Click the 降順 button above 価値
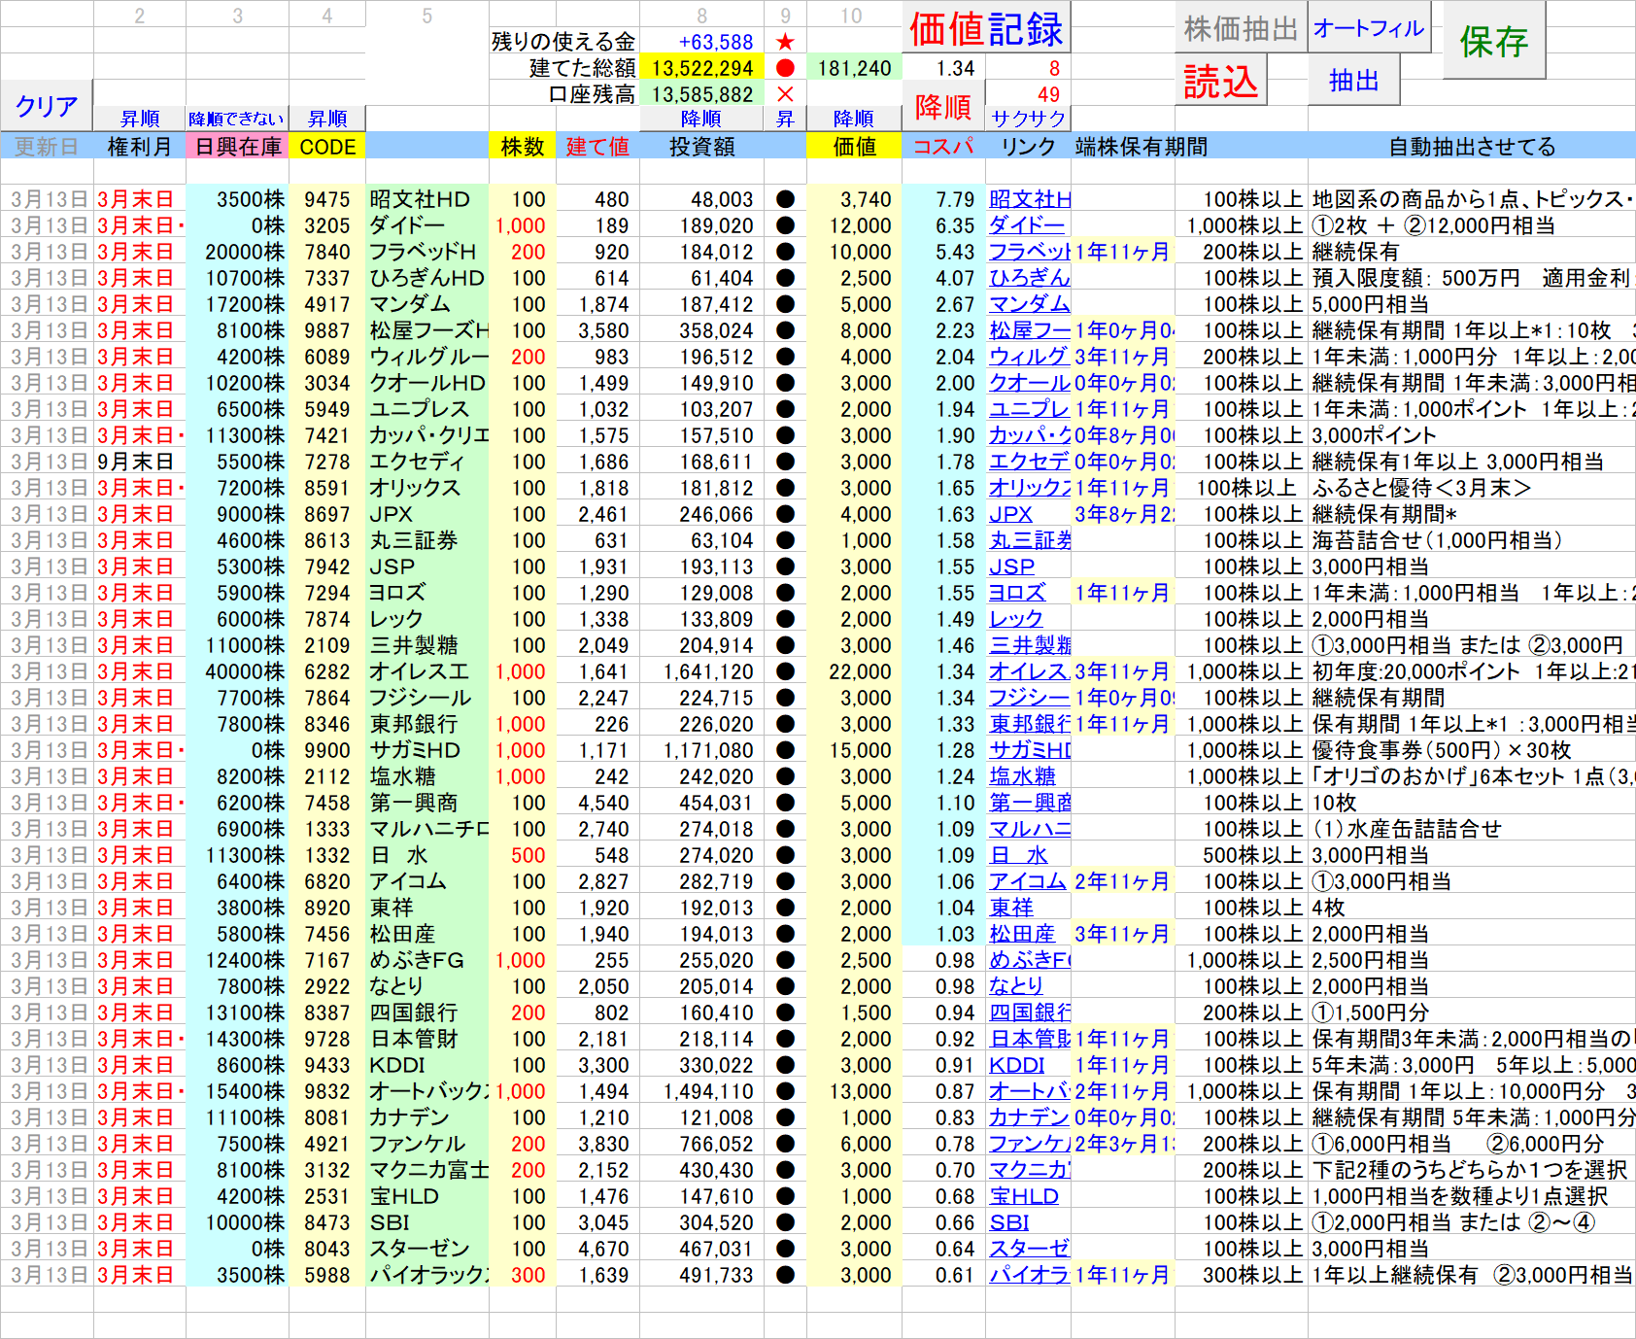1636x1339 pixels. point(854,119)
